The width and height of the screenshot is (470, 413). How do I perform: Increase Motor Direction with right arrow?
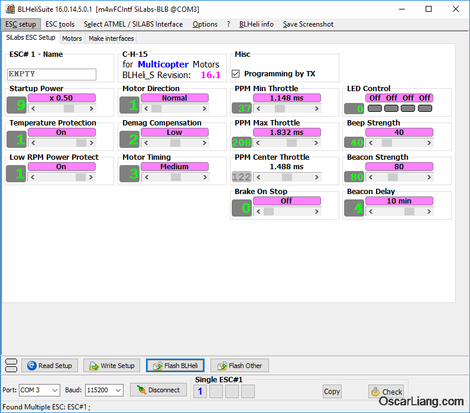[x=204, y=108]
